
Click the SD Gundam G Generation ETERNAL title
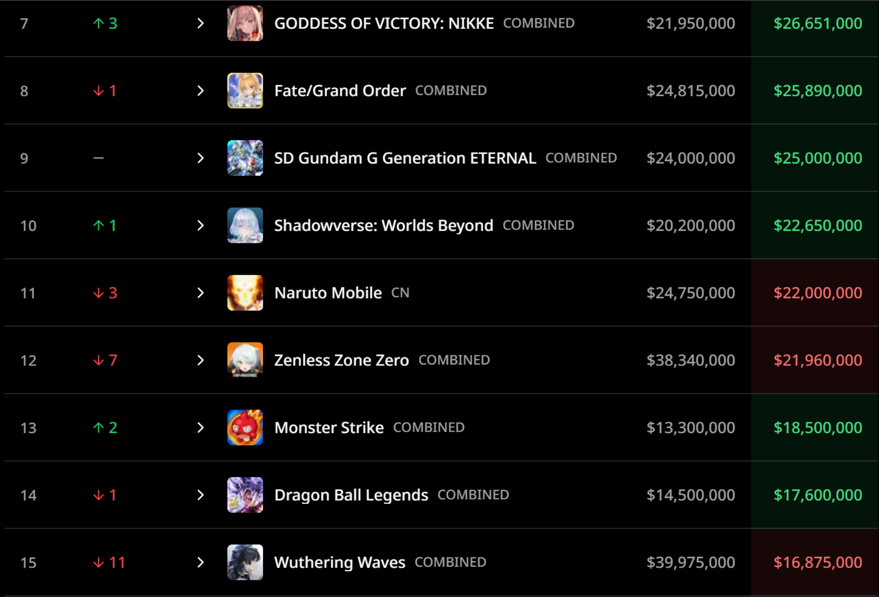tap(405, 158)
